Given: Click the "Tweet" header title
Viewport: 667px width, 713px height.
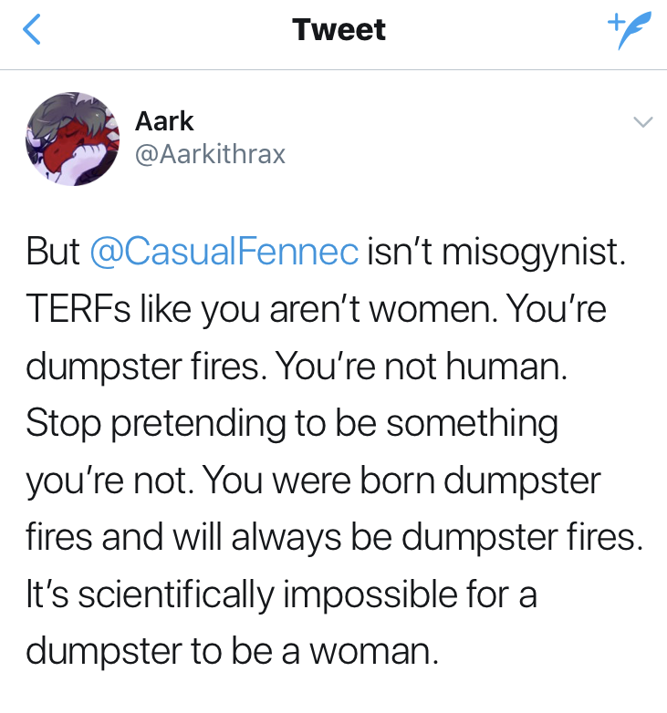Looking at the screenshot, I should [339, 30].
